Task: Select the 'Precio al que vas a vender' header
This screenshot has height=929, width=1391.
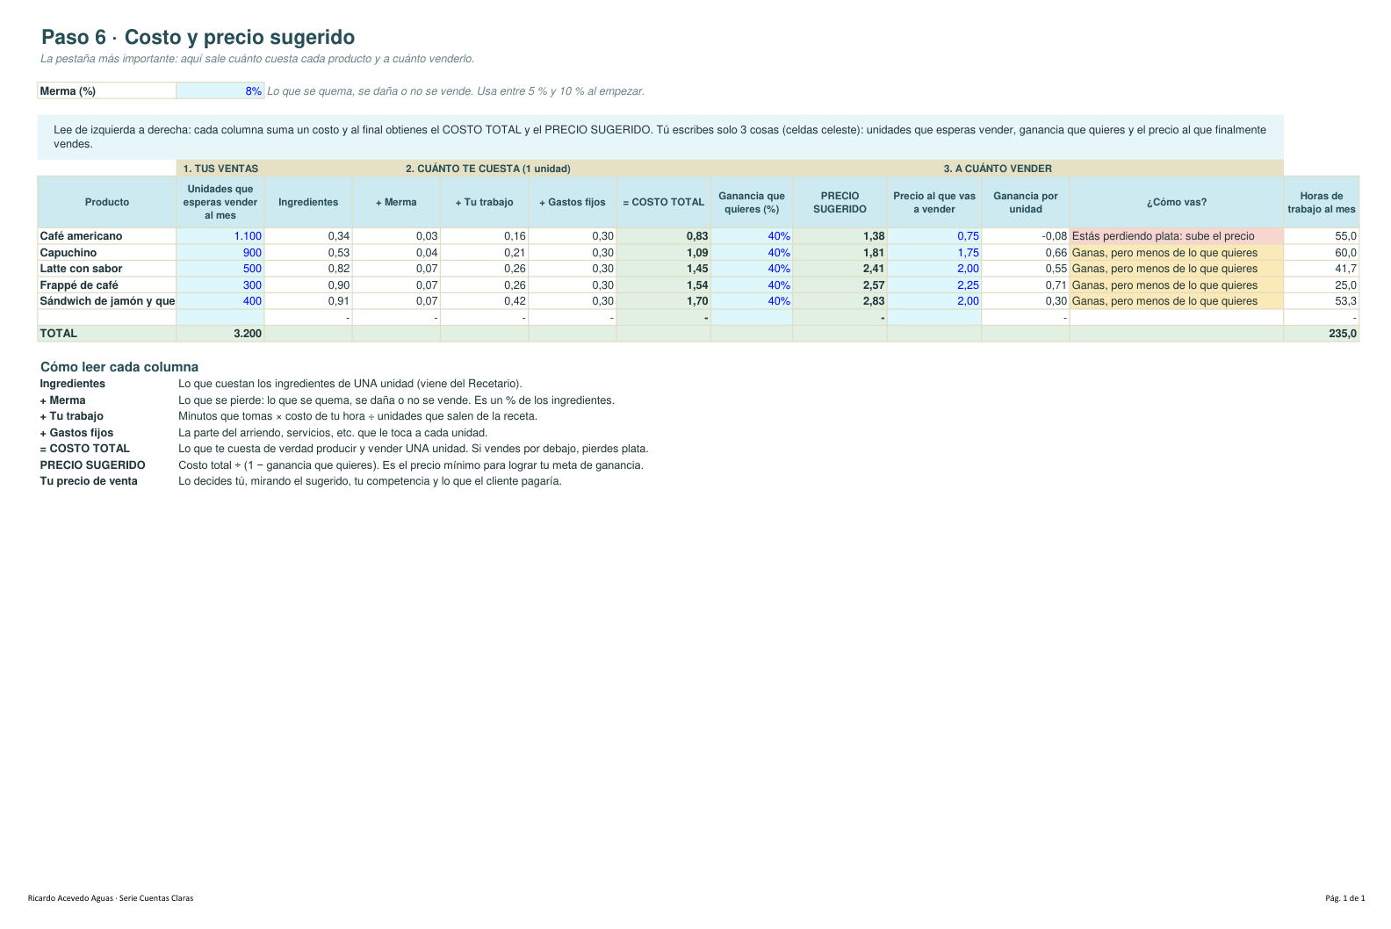Action: pos(934,202)
